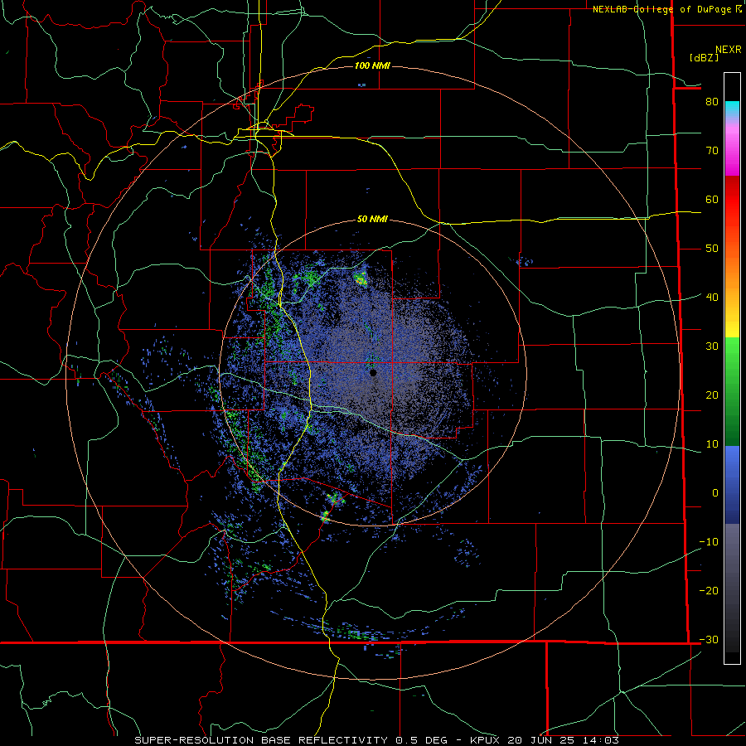Click the Super-Resolution Base Reflectivity caption
Image resolution: width=746 pixels, height=746 pixels.
click(377, 740)
